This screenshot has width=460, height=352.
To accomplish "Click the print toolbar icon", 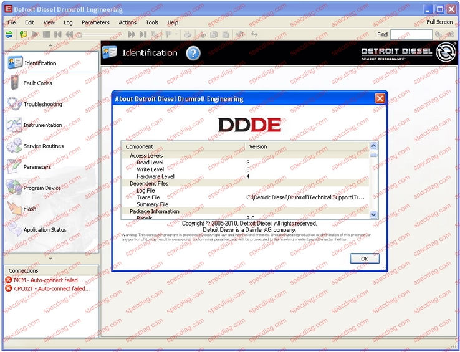I will pyautogui.click(x=188, y=34).
